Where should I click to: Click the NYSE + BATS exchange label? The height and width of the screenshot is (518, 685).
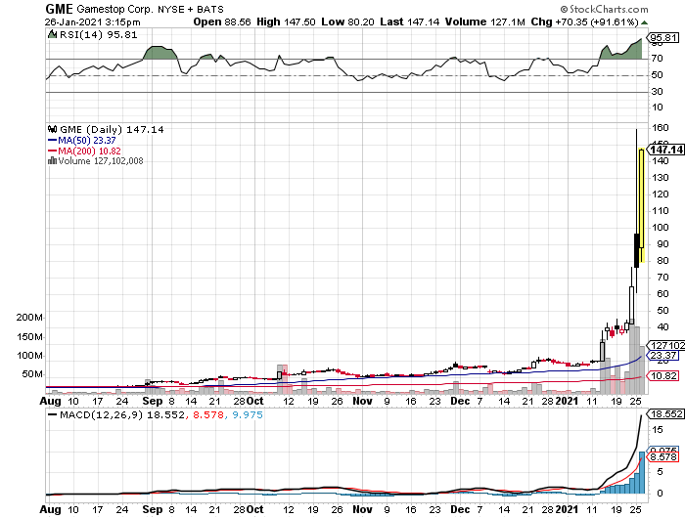coord(191,9)
